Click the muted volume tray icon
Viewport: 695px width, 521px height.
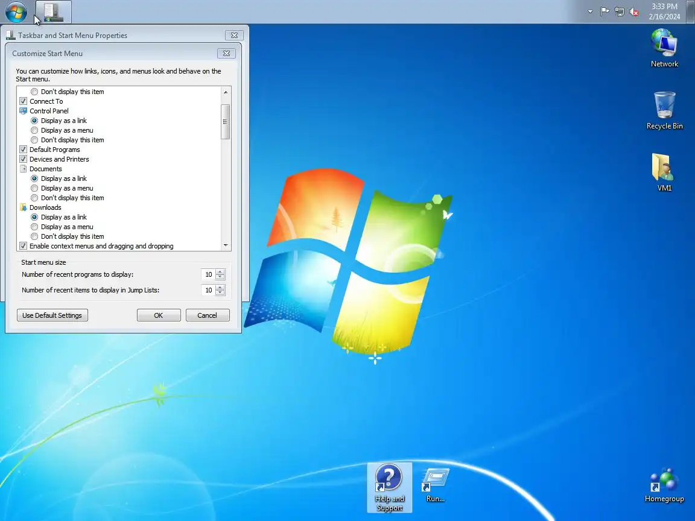click(x=634, y=12)
